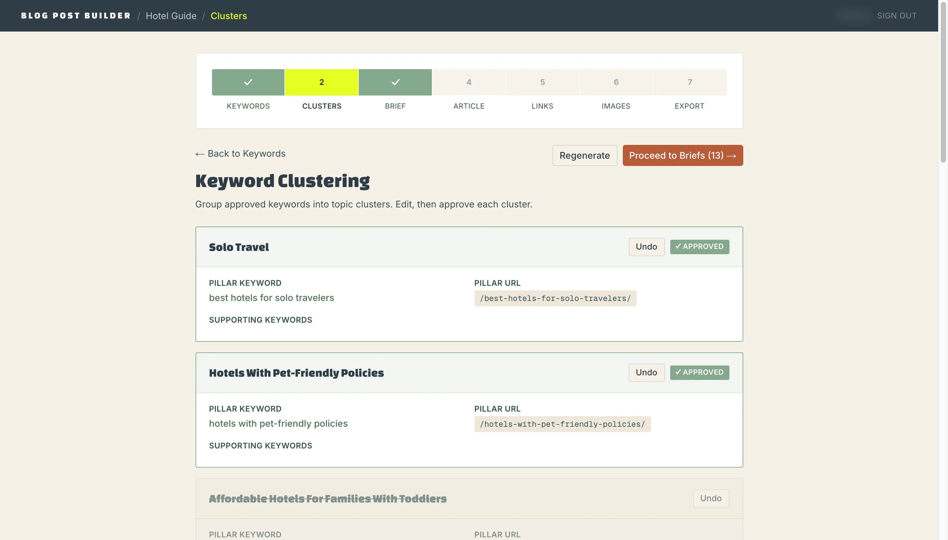The image size is (948, 540).
Task: Open the Hotel Guide breadcrumb
Action: (171, 15)
